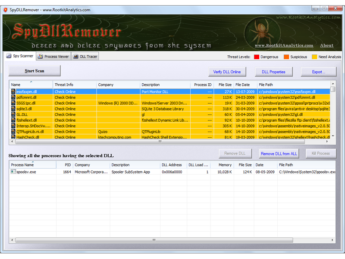Click the spoolsv.exe process icon

(13, 171)
